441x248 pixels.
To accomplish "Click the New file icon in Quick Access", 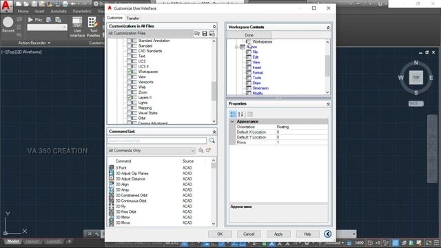I will [x=19, y=4].
